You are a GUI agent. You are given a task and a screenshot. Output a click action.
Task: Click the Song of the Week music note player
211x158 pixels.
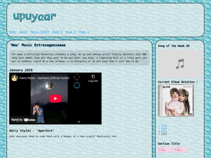coord(180,64)
